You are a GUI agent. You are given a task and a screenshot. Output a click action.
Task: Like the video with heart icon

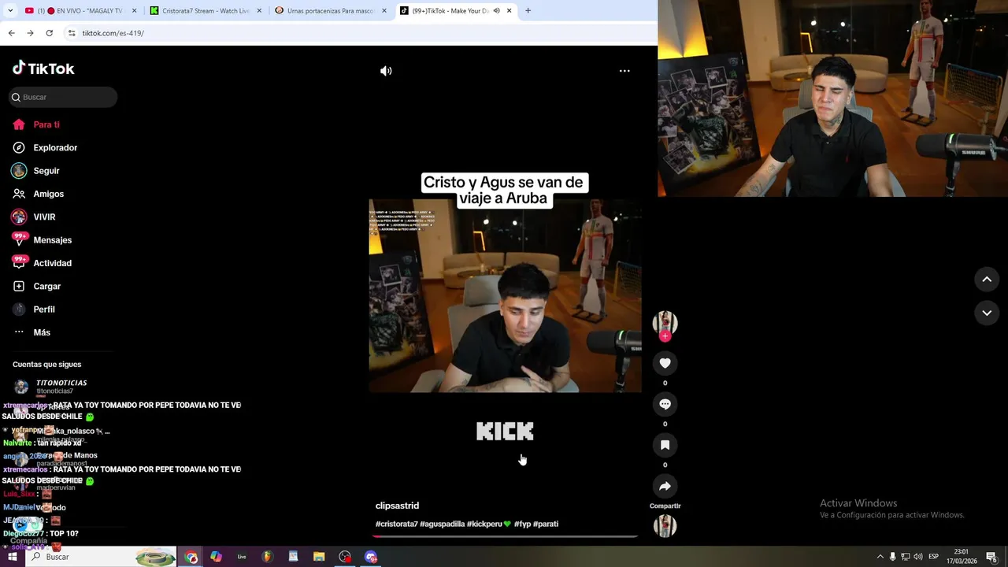tap(665, 363)
